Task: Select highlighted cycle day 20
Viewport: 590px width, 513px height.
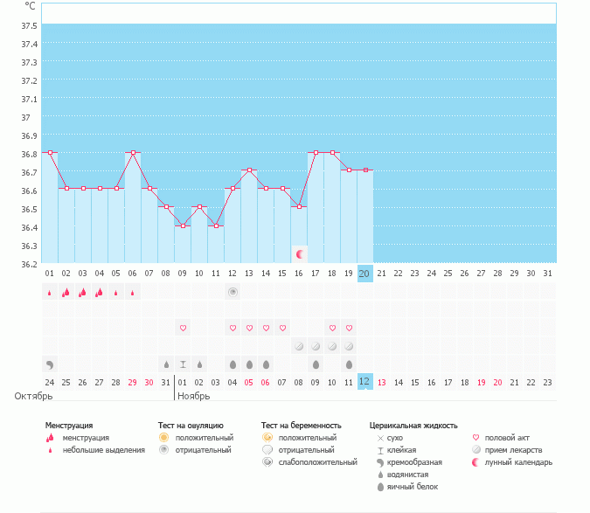Action: coord(365,274)
